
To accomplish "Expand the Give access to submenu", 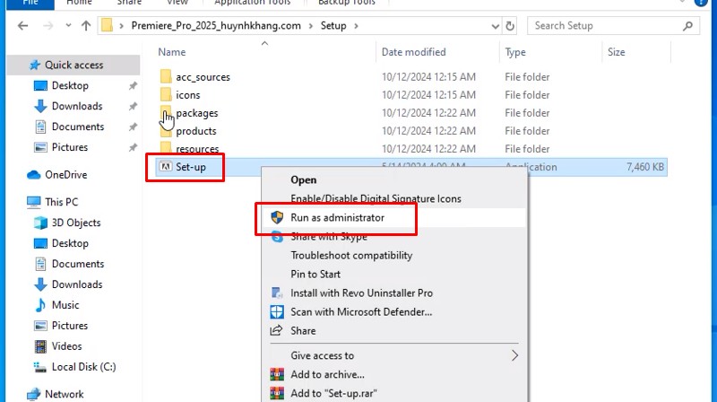I will 514,355.
